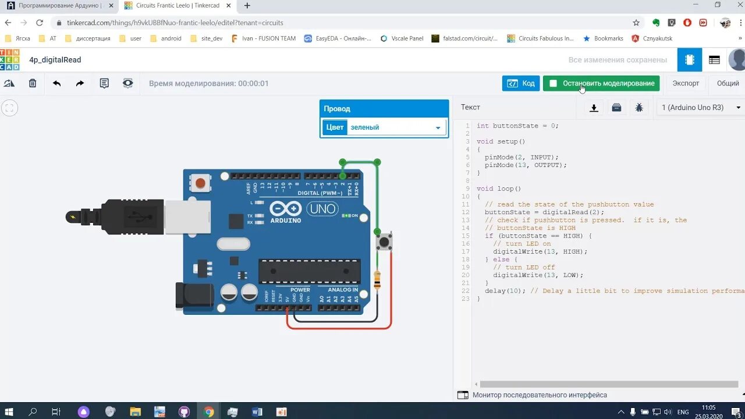745x419 pixels.
Task: Open the Tinkercad logo home link
Action: pyautogui.click(x=9, y=60)
